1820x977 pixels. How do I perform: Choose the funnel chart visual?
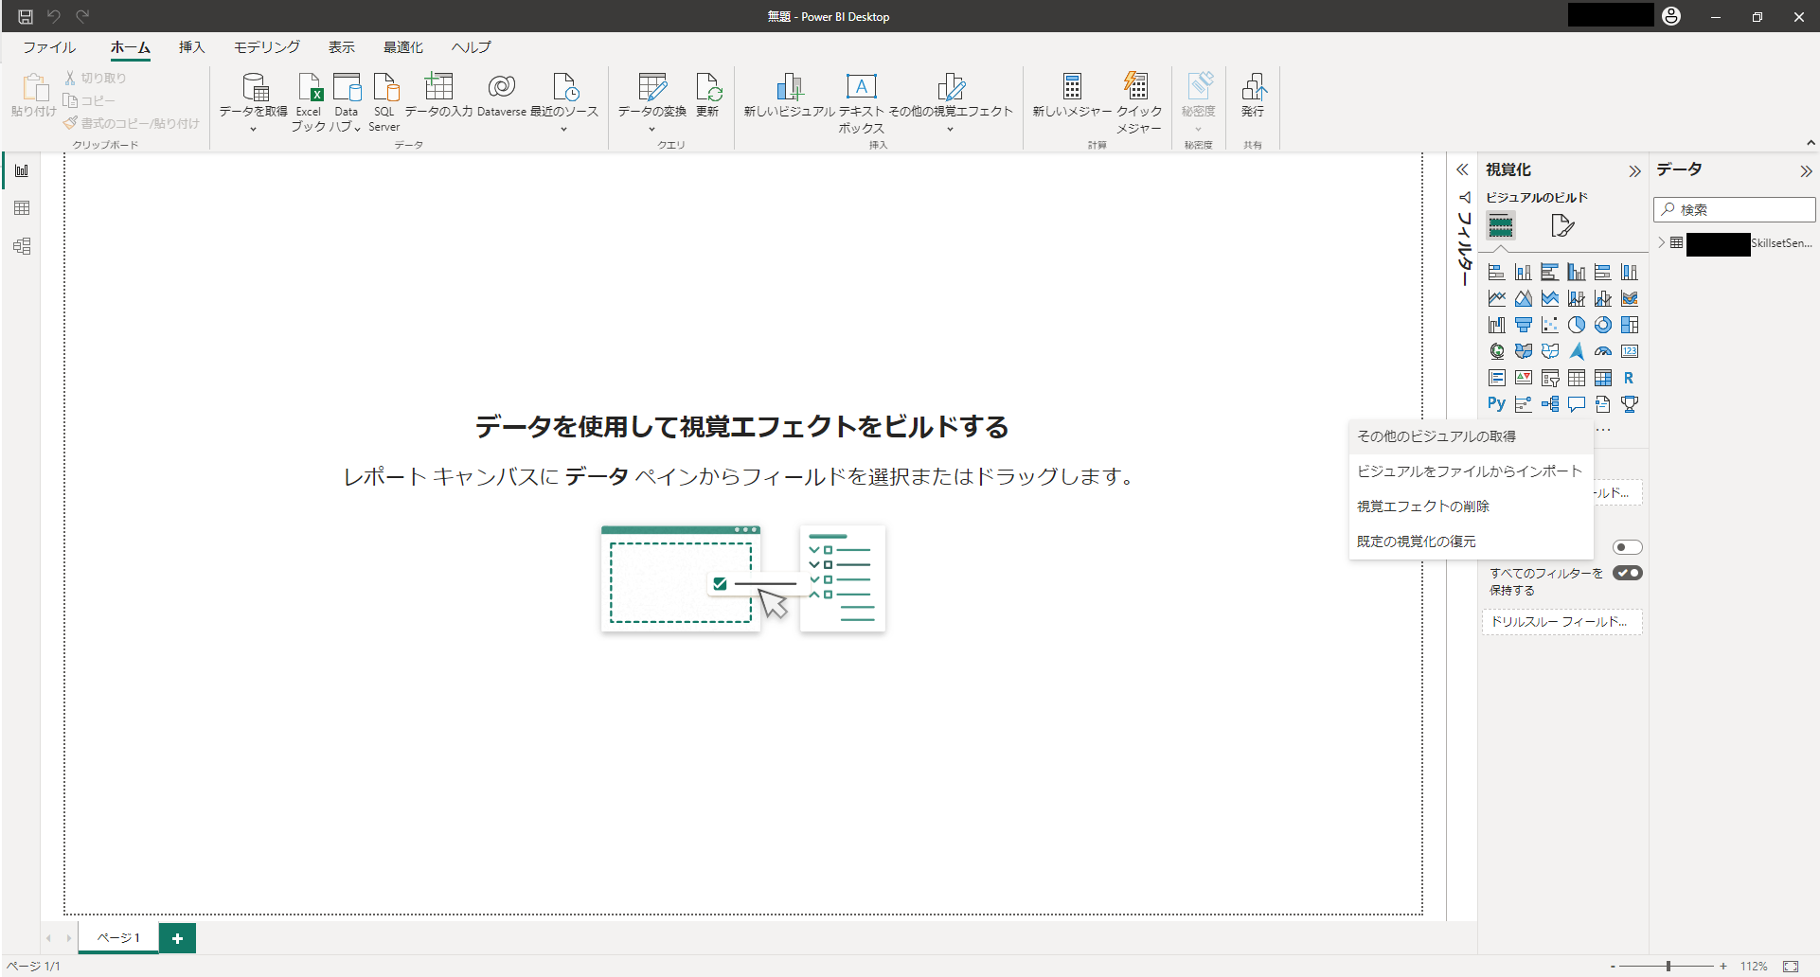click(1524, 324)
